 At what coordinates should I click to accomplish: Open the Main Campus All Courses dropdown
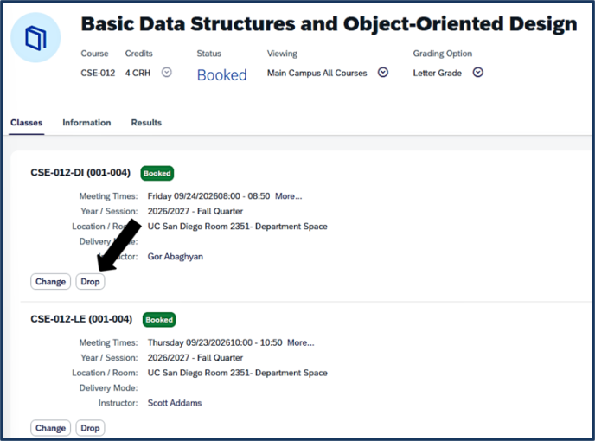(x=383, y=72)
